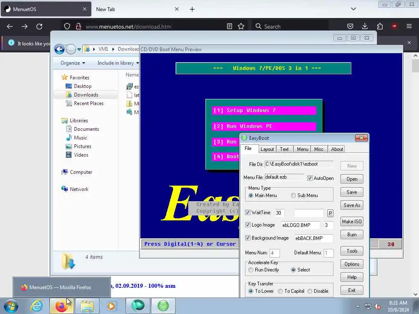The image size is (419, 314).
Task: Switch to EasyBoot Menu tab
Action: pyautogui.click(x=302, y=149)
